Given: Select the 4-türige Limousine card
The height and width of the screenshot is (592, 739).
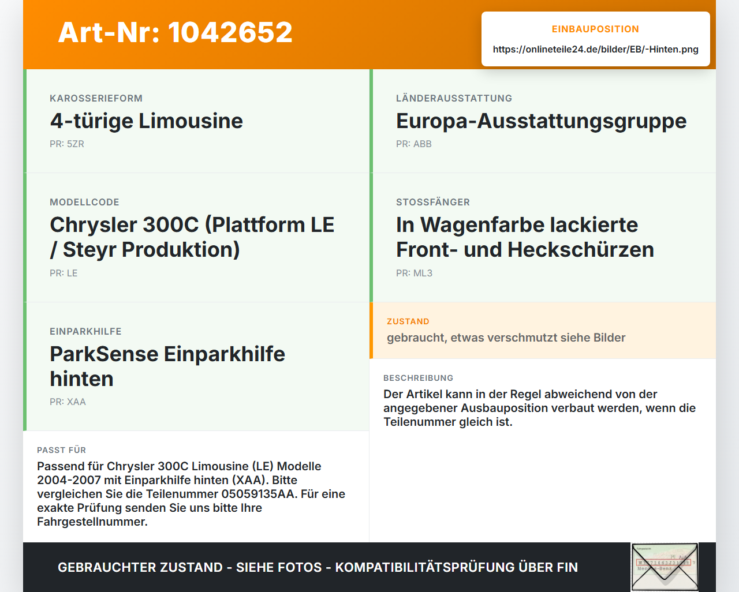Looking at the screenshot, I should coord(196,121).
